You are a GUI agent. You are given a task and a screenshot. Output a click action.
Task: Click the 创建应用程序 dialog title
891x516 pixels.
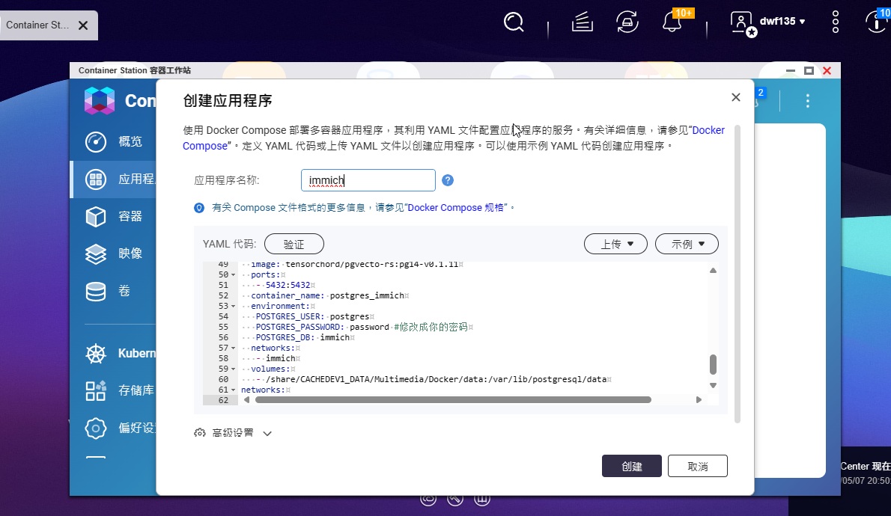[x=228, y=101]
